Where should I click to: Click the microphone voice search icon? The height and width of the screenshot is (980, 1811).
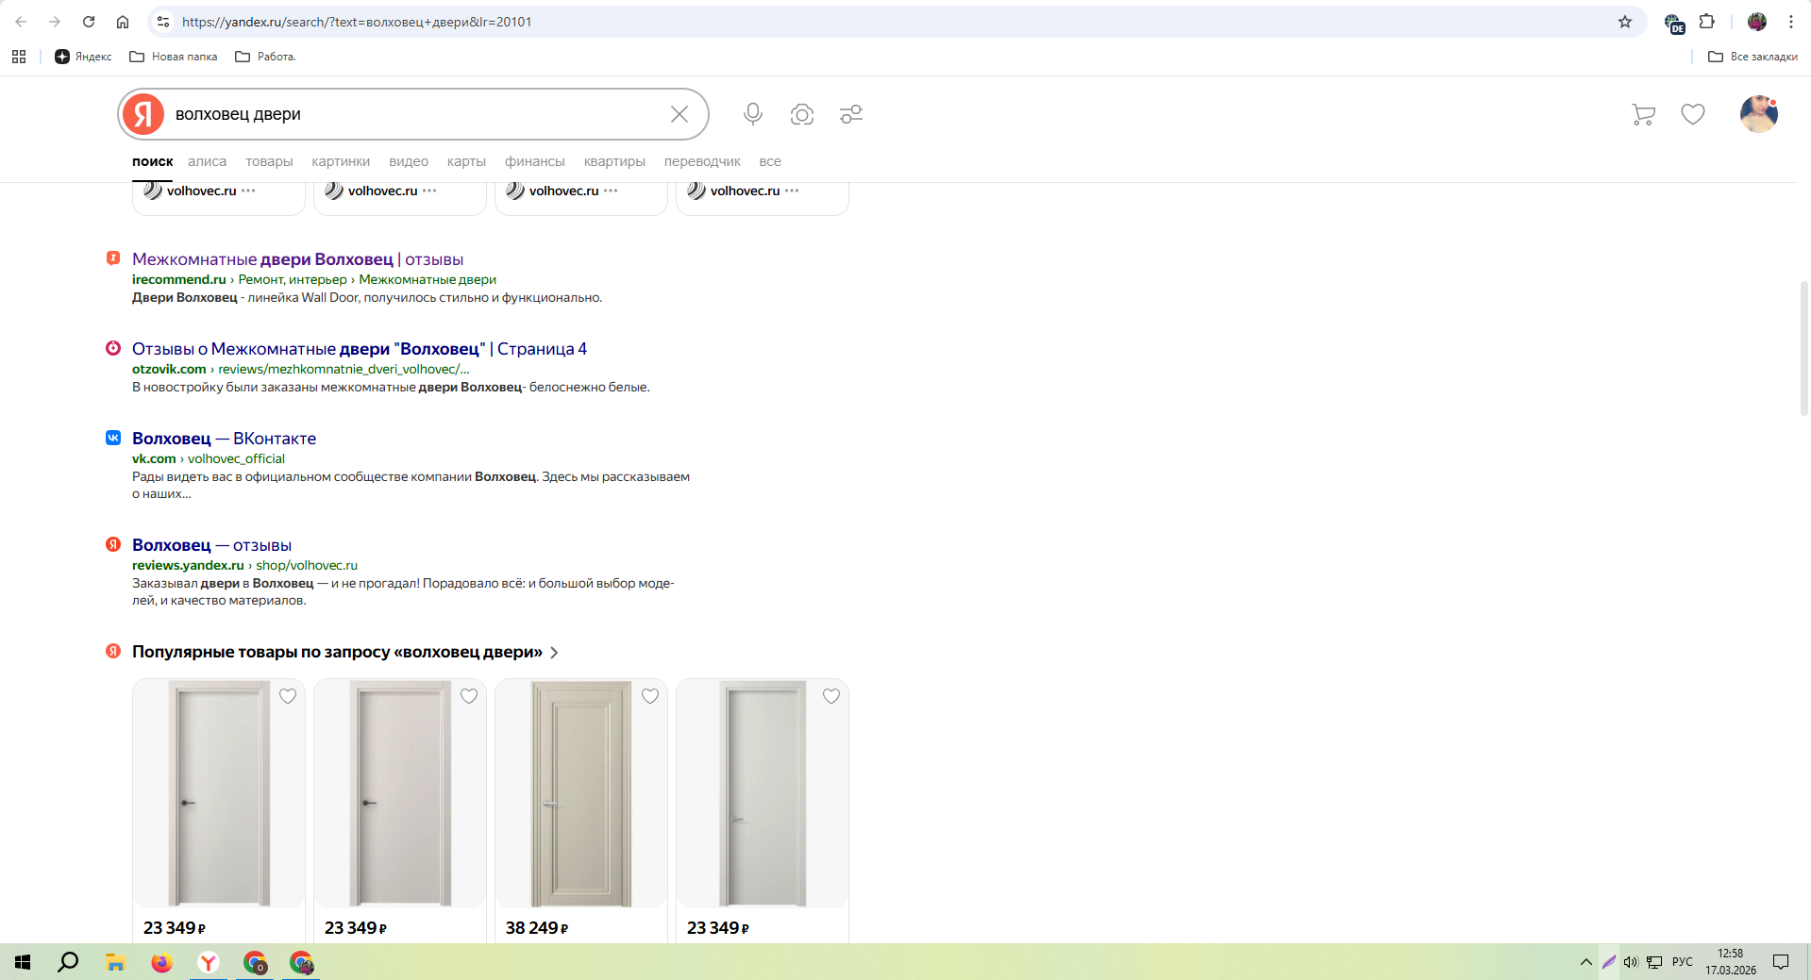coord(752,114)
